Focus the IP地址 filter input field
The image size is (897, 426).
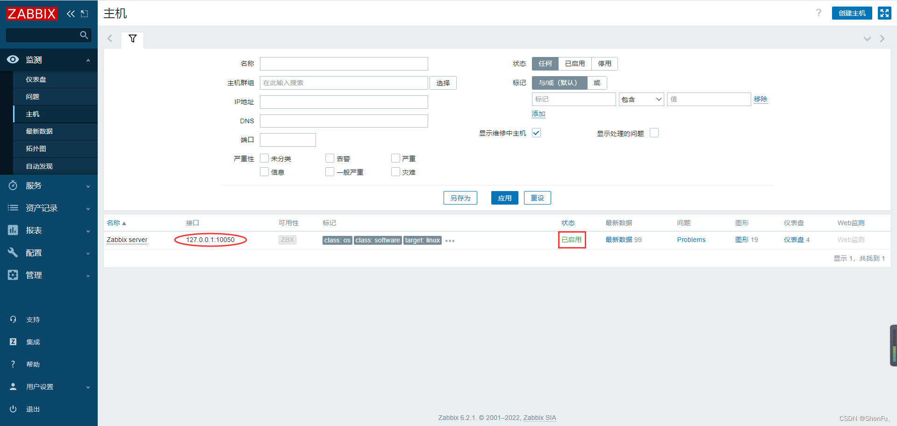point(344,102)
